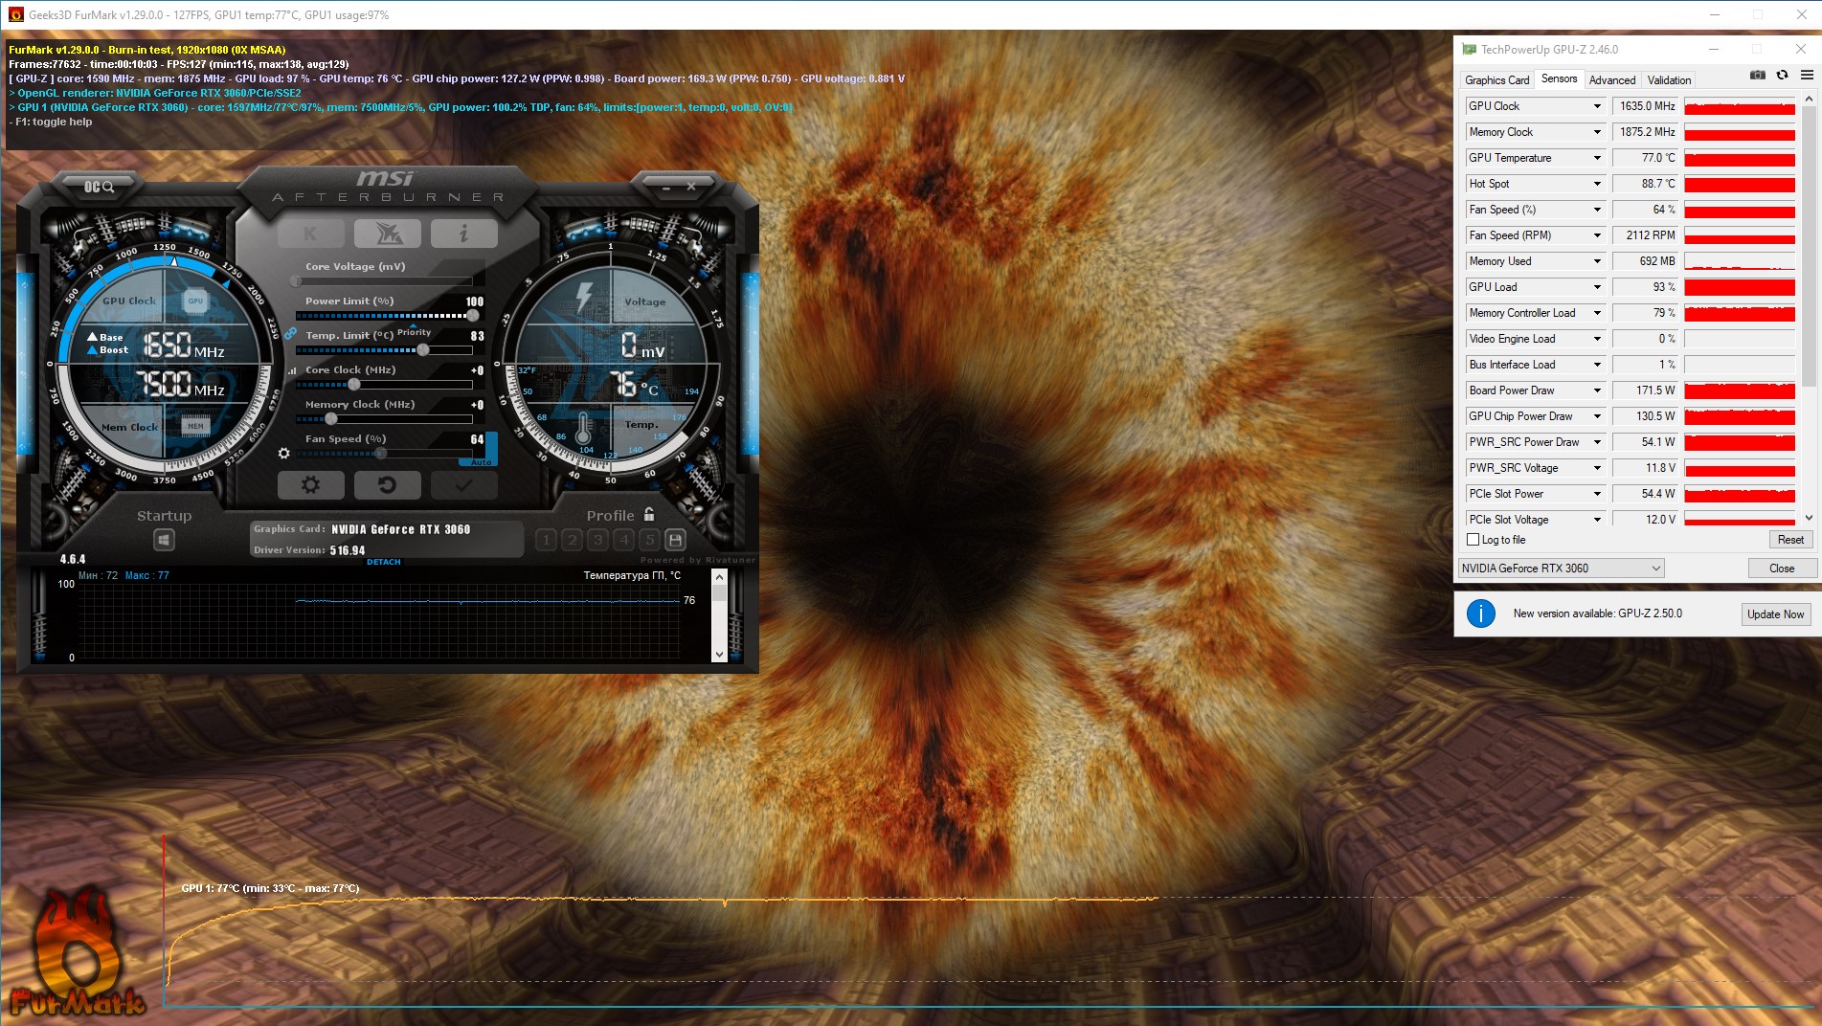The height and width of the screenshot is (1026, 1822).
Task: Expand the Hot Spot sensor dropdown
Action: tap(1596, 184)
